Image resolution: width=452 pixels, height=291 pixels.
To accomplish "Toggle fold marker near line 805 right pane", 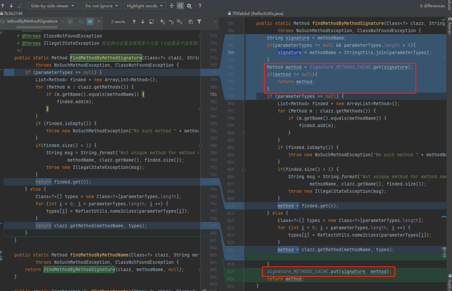I will click(x=244, y=169).
